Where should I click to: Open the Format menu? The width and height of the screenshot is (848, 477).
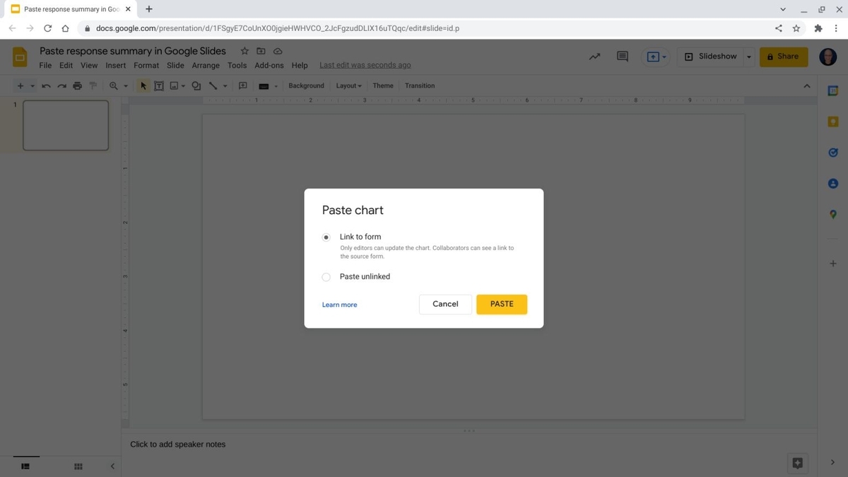[146, 65]
